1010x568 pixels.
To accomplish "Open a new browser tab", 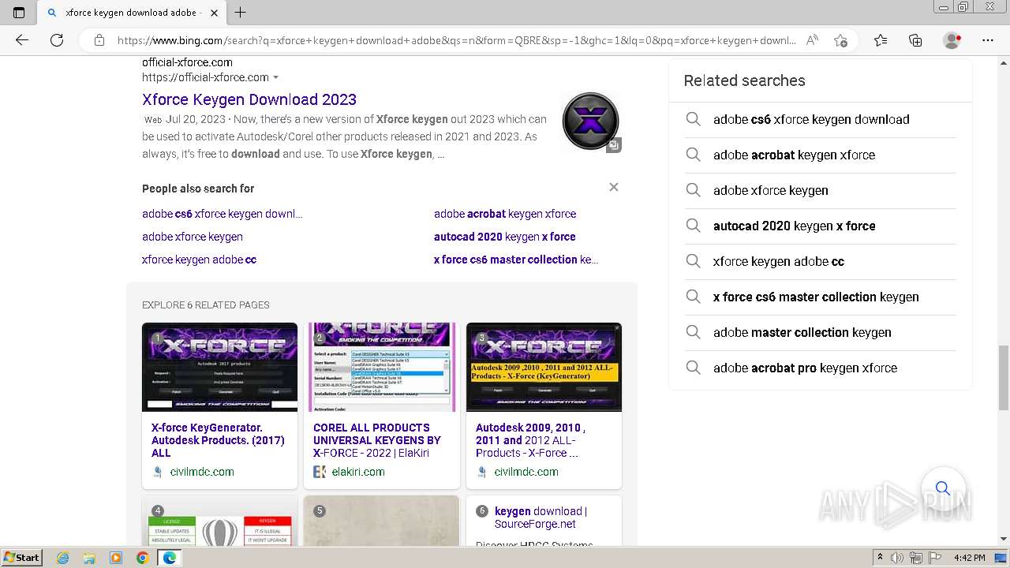I will pos(241,13).
